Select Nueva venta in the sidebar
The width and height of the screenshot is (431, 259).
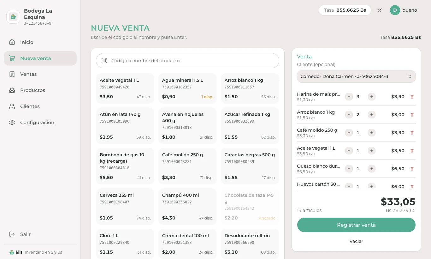tap(40, 58)
